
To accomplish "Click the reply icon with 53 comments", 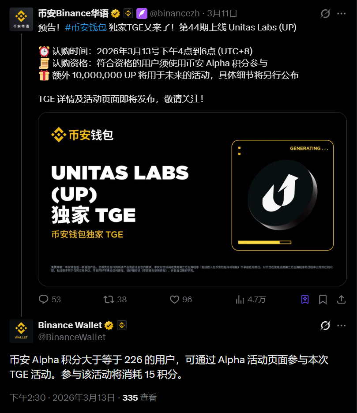I will click(x=44, y=300).
